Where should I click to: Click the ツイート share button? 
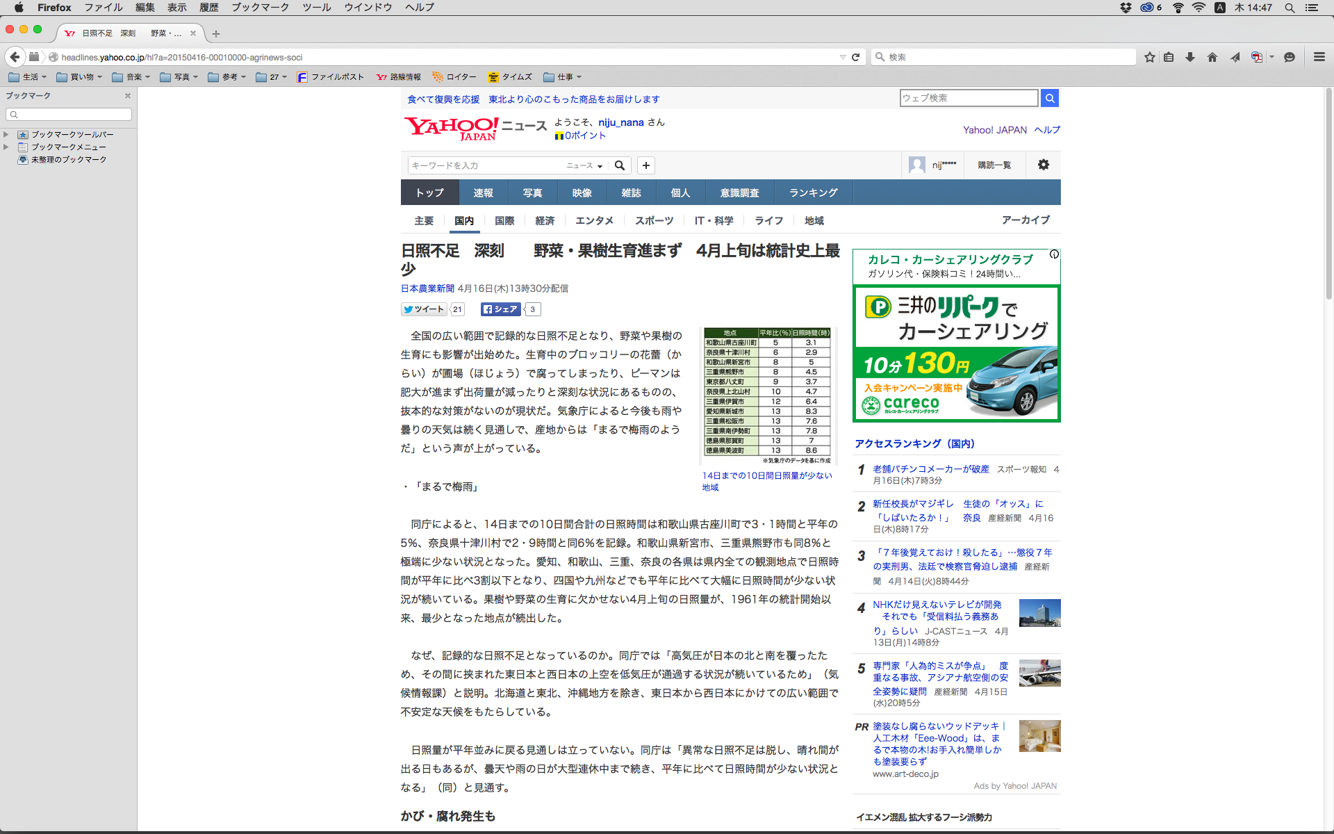424,309
